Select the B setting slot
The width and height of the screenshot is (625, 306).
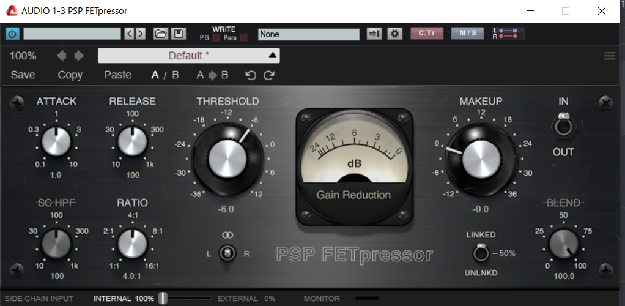[x=176, y=75]
